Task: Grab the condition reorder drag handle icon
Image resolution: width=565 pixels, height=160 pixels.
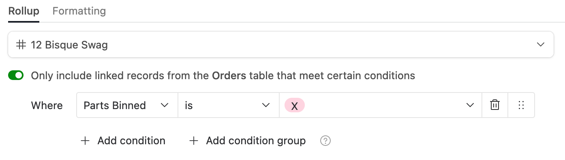Action: click(x=521, y=105)
